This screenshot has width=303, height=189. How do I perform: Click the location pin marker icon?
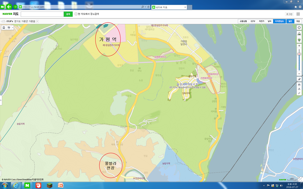click(299, 40)
